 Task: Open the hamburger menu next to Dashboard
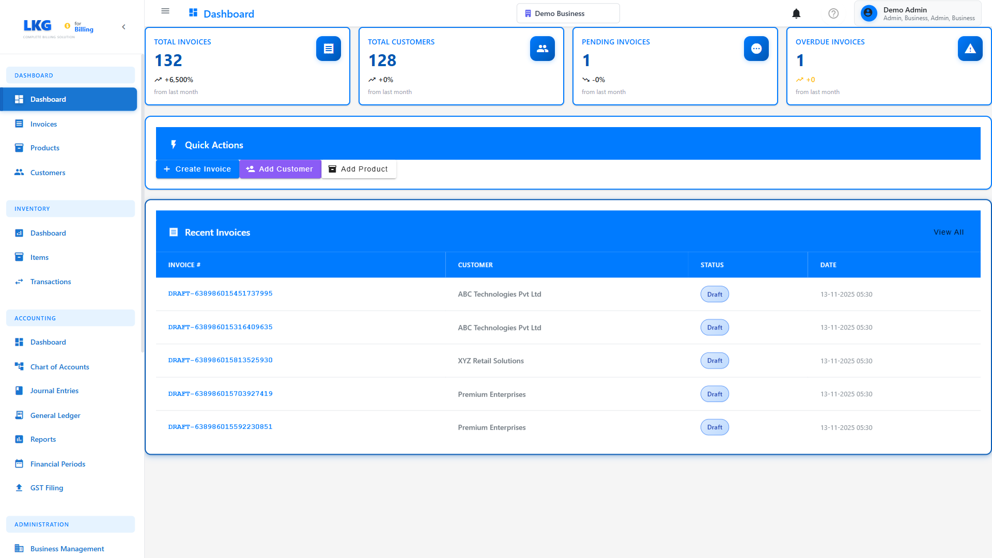[165, 11]
